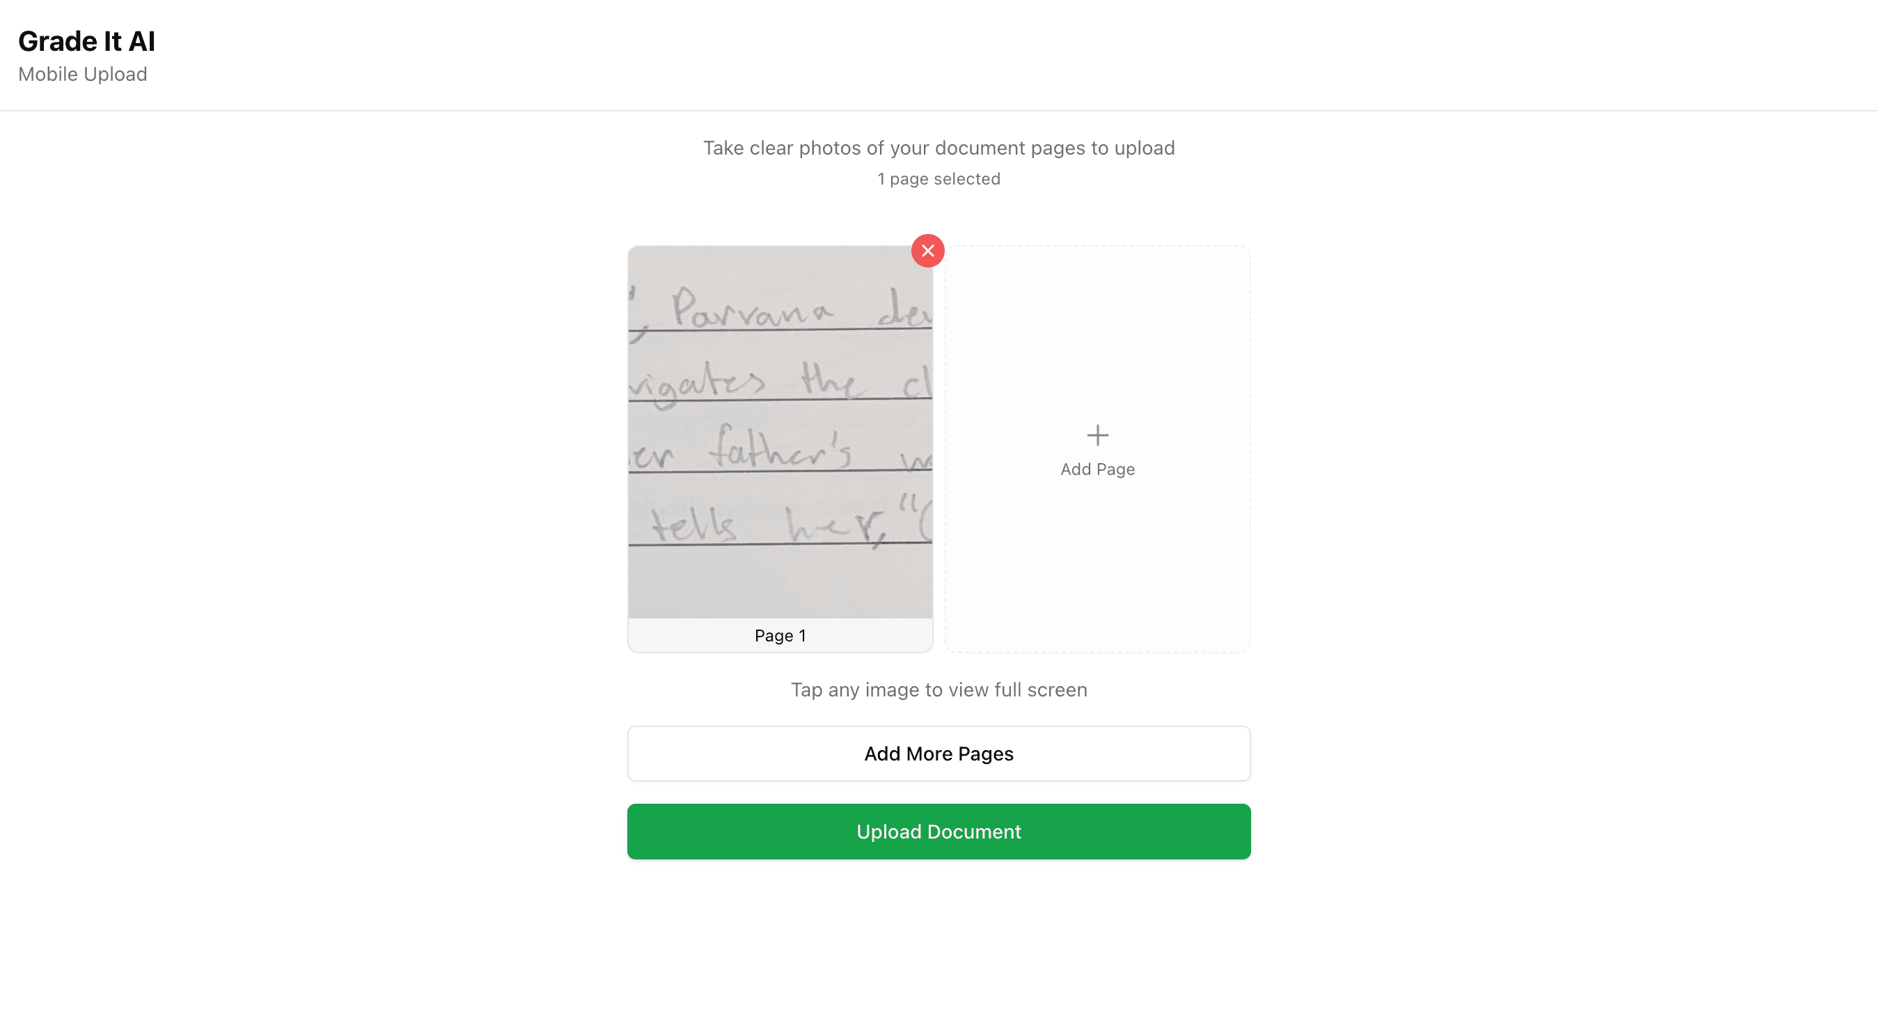Tap the handwritten word "the" in the thumbnail
The width and height of the screenshot is (1877, 1021).
[x=827, y=380]
